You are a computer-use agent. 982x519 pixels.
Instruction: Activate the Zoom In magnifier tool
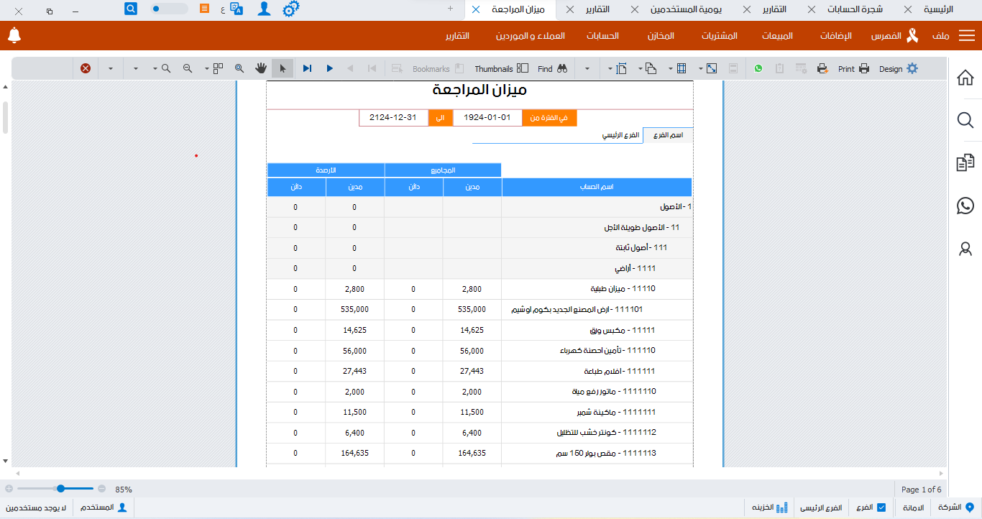tap(166, 68)
